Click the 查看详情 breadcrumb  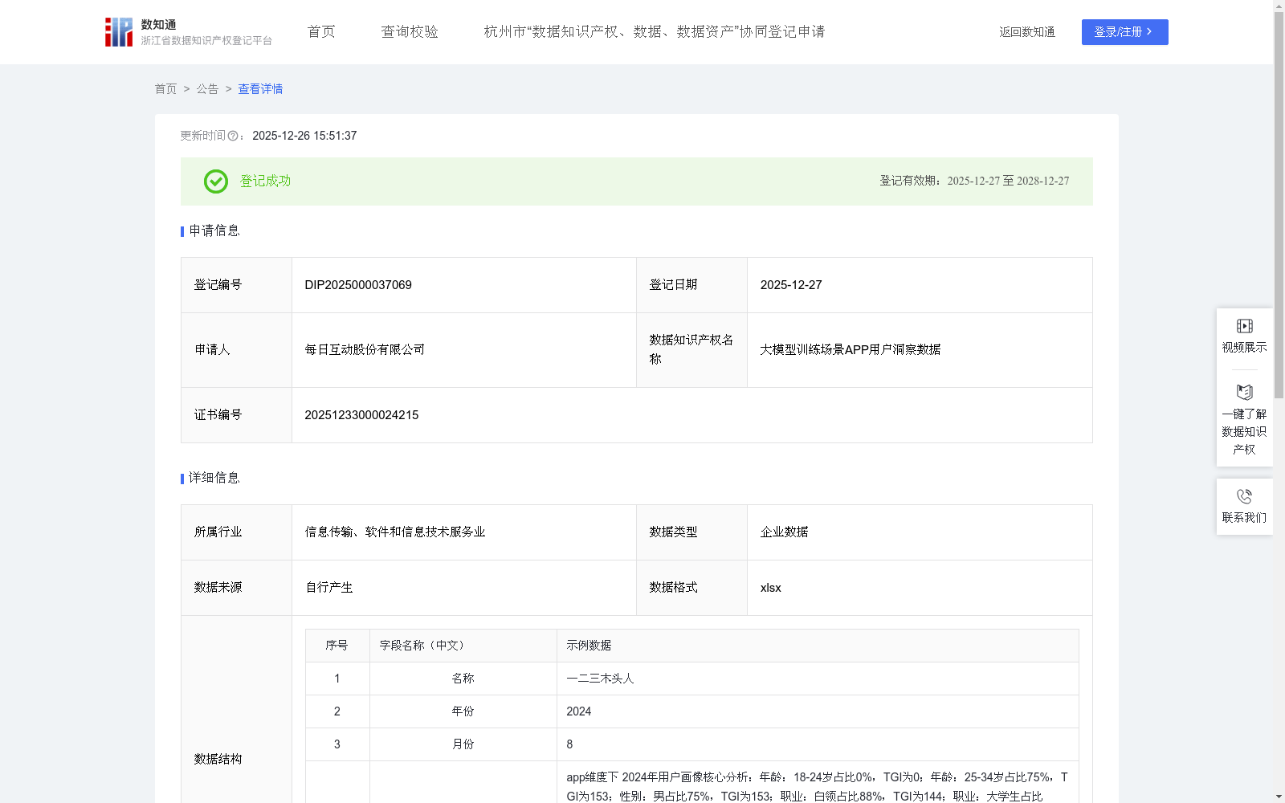(x=260, y=89)
